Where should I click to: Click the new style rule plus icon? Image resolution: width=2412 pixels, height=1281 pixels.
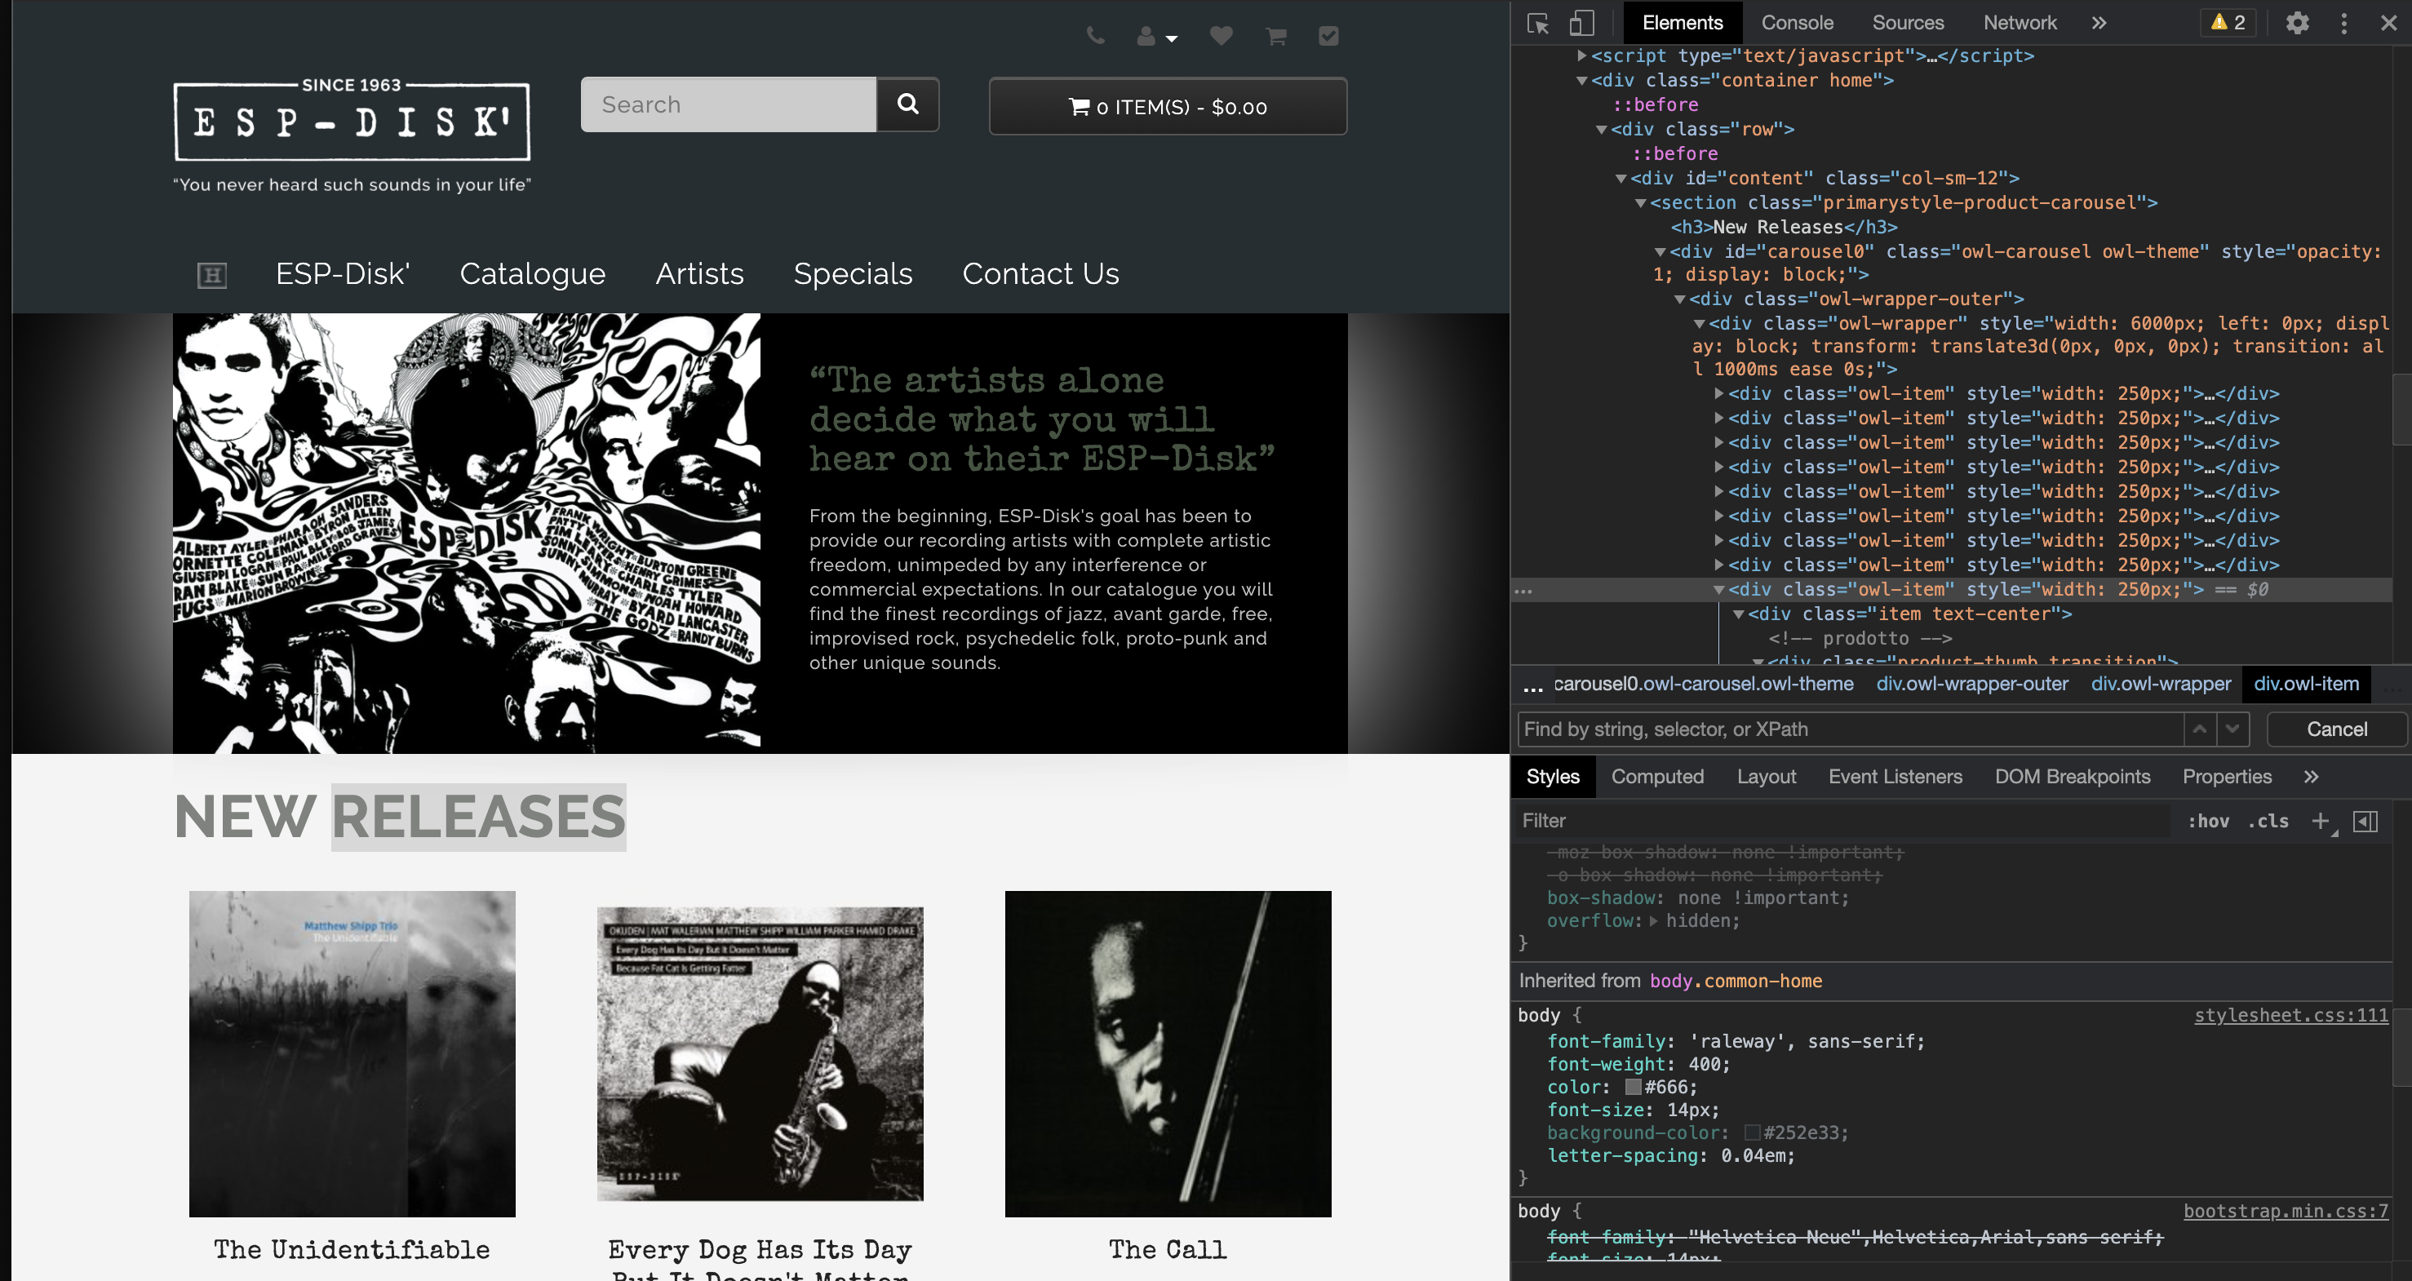pos(2321,821)
